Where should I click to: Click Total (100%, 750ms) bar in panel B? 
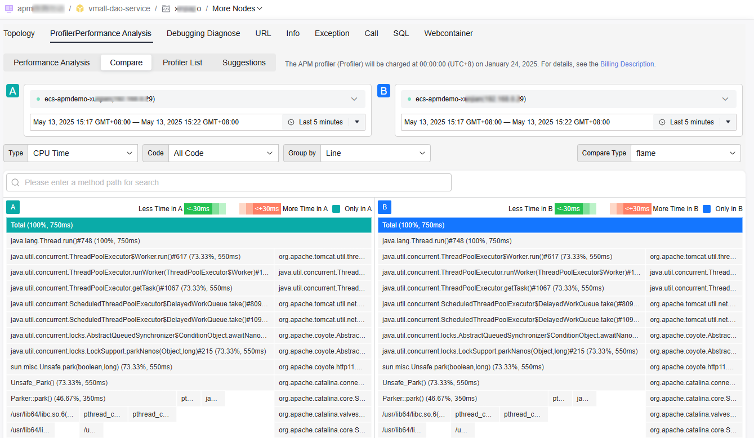[x=560, y=225]
